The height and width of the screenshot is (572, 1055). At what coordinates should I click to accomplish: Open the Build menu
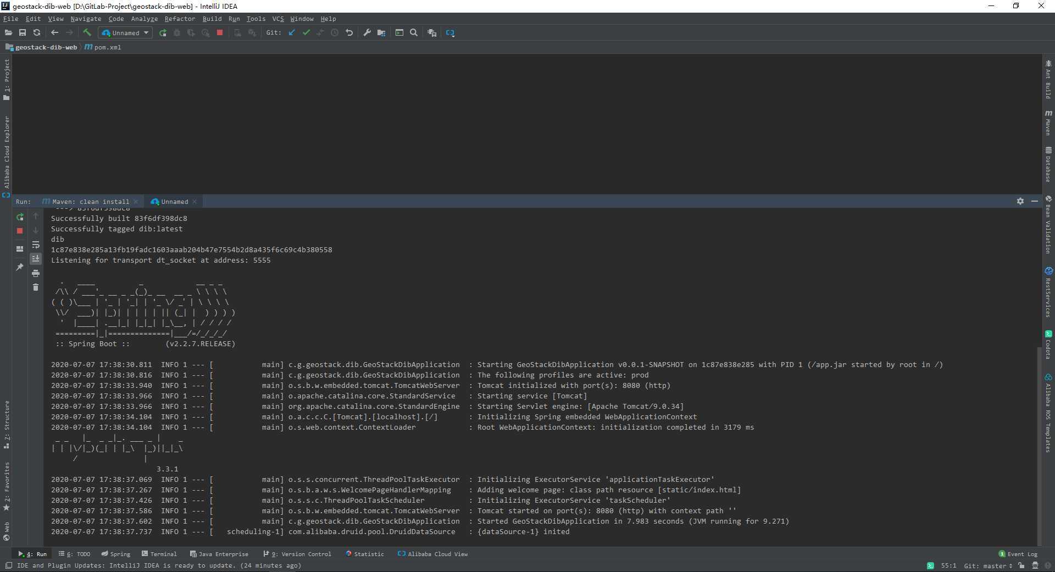tap(212, 19)
